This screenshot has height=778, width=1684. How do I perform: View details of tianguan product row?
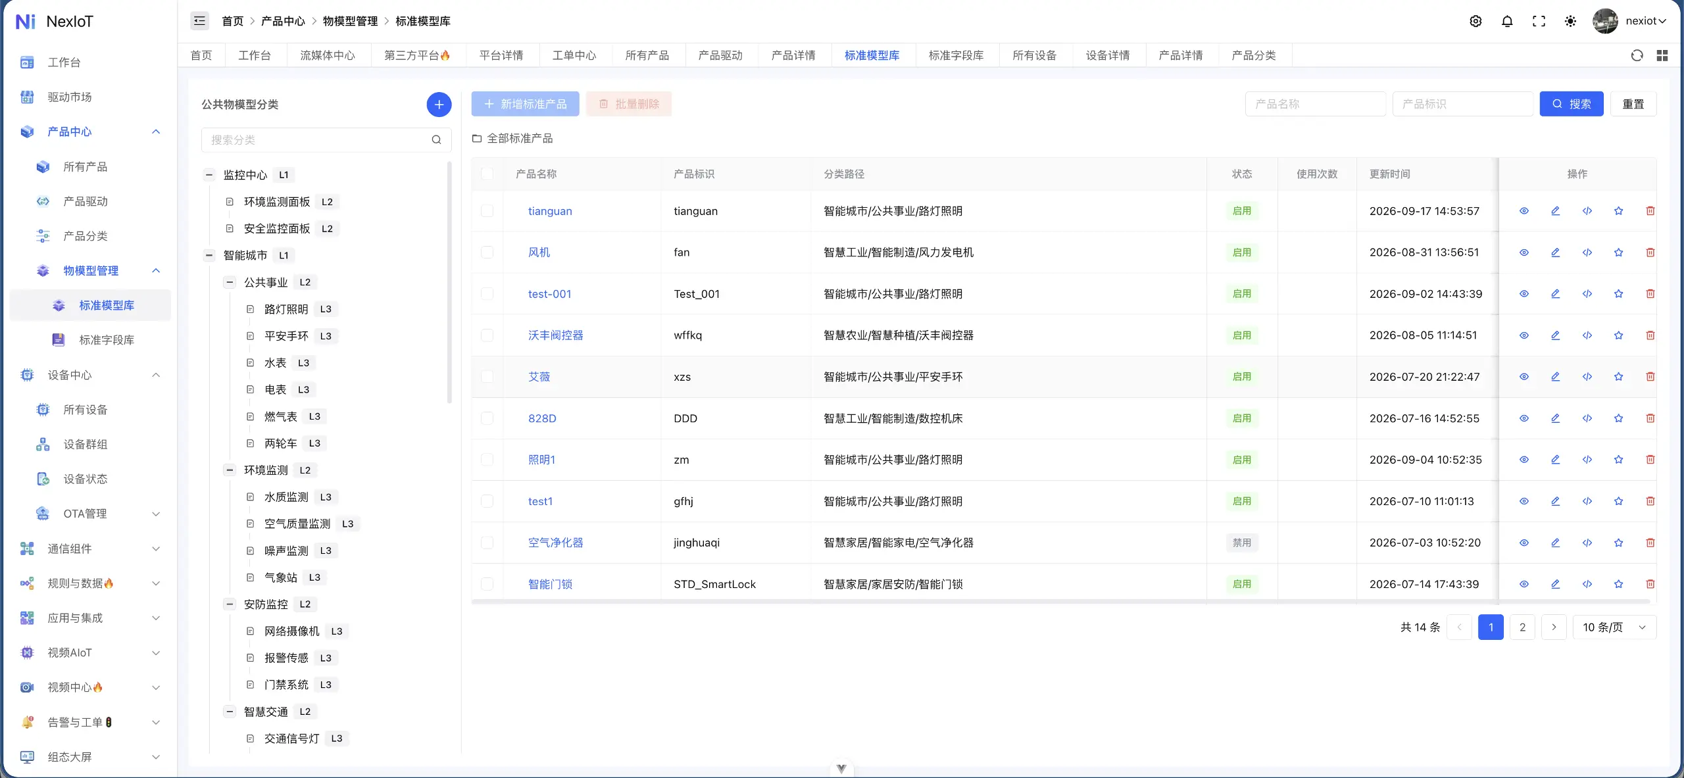click(1523, 211)
